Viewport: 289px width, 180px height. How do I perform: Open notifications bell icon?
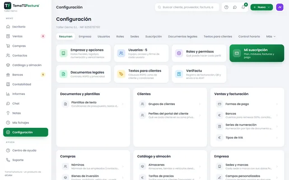(243, 7)
